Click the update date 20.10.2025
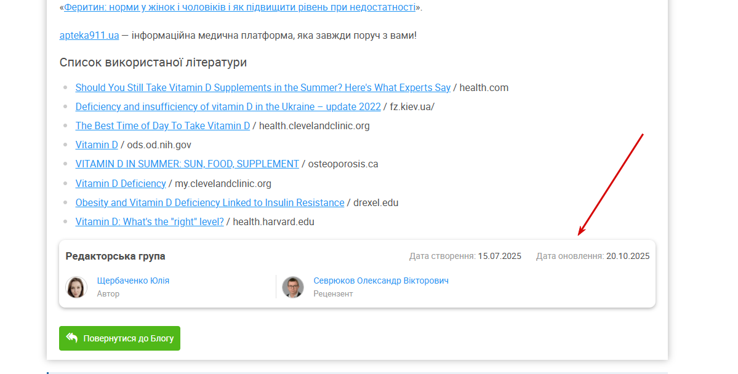Image resolution: width=738 pixels, height=374 pixels. tap(627, 256)
